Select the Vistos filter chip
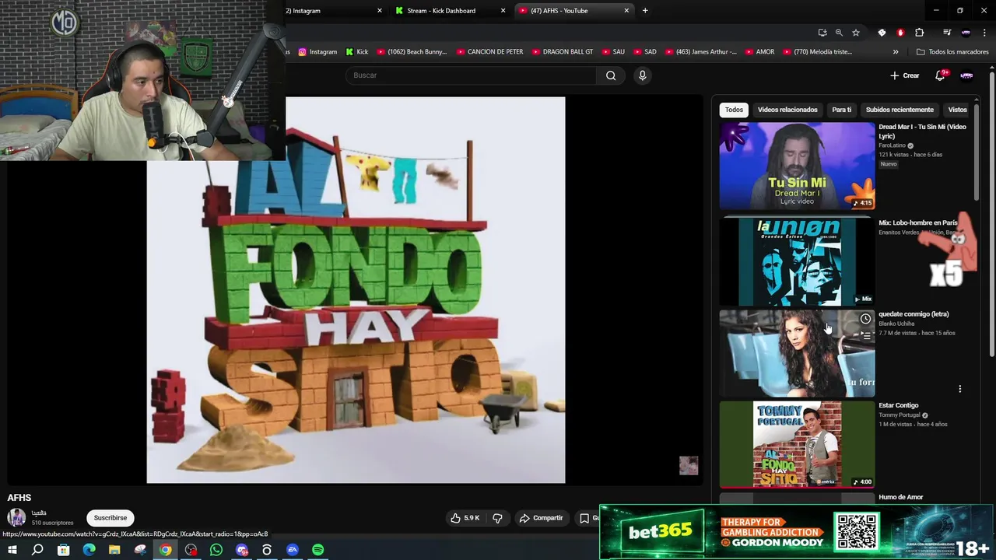996x560 pixels. pyautogui.click(x=957, y=110)
